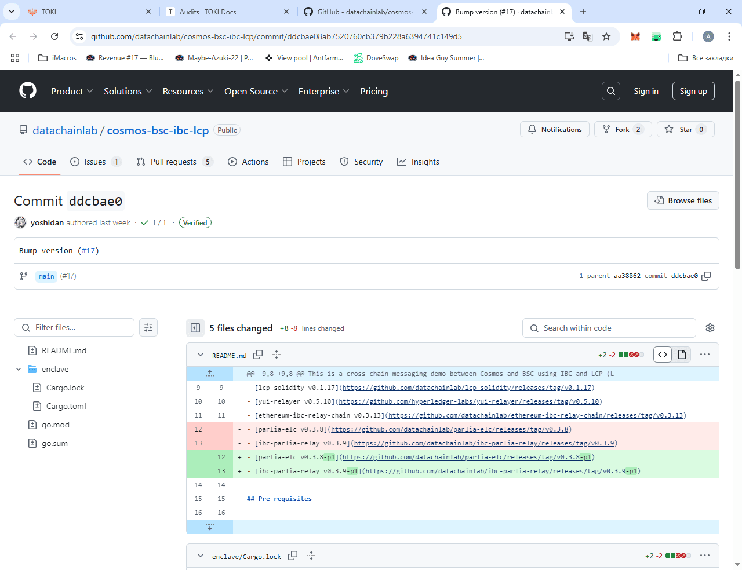
Task: Open Enterprise dropdown menu
Action: (323, 91)
